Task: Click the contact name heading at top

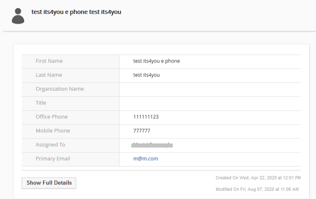Action: [x=76, y=12]
